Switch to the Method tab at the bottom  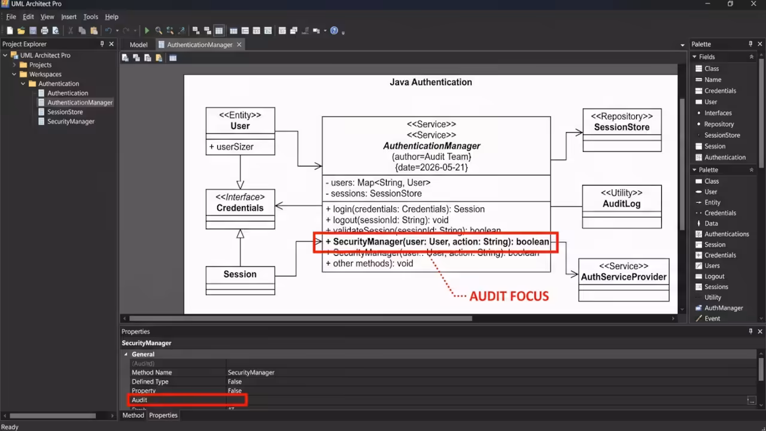[x=133, y=415]
